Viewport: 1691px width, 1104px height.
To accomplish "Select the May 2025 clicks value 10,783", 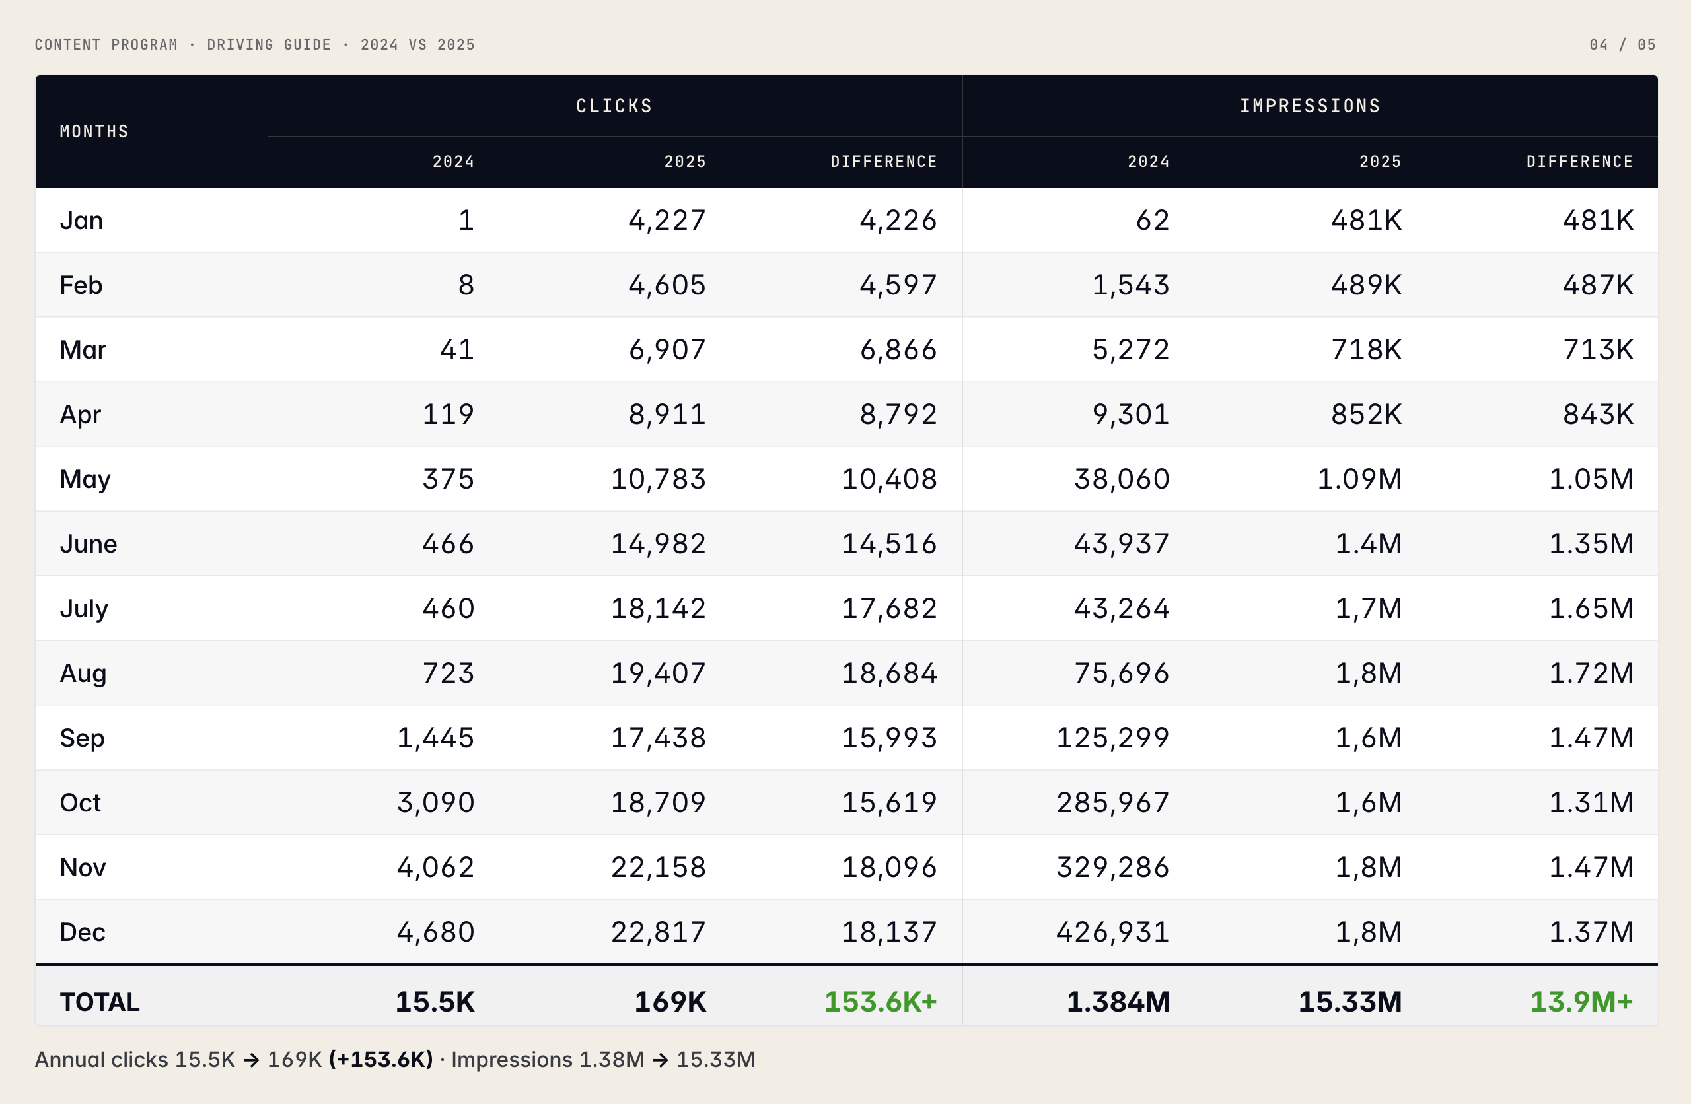I will (x=659, y=479).
